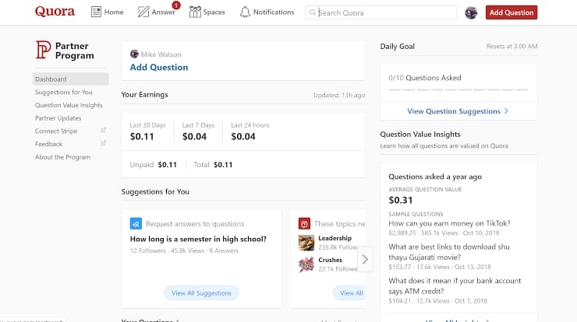Click View All button in topics card
The image size is (577, 322).
pyautogui.click(x=351, y=293)
